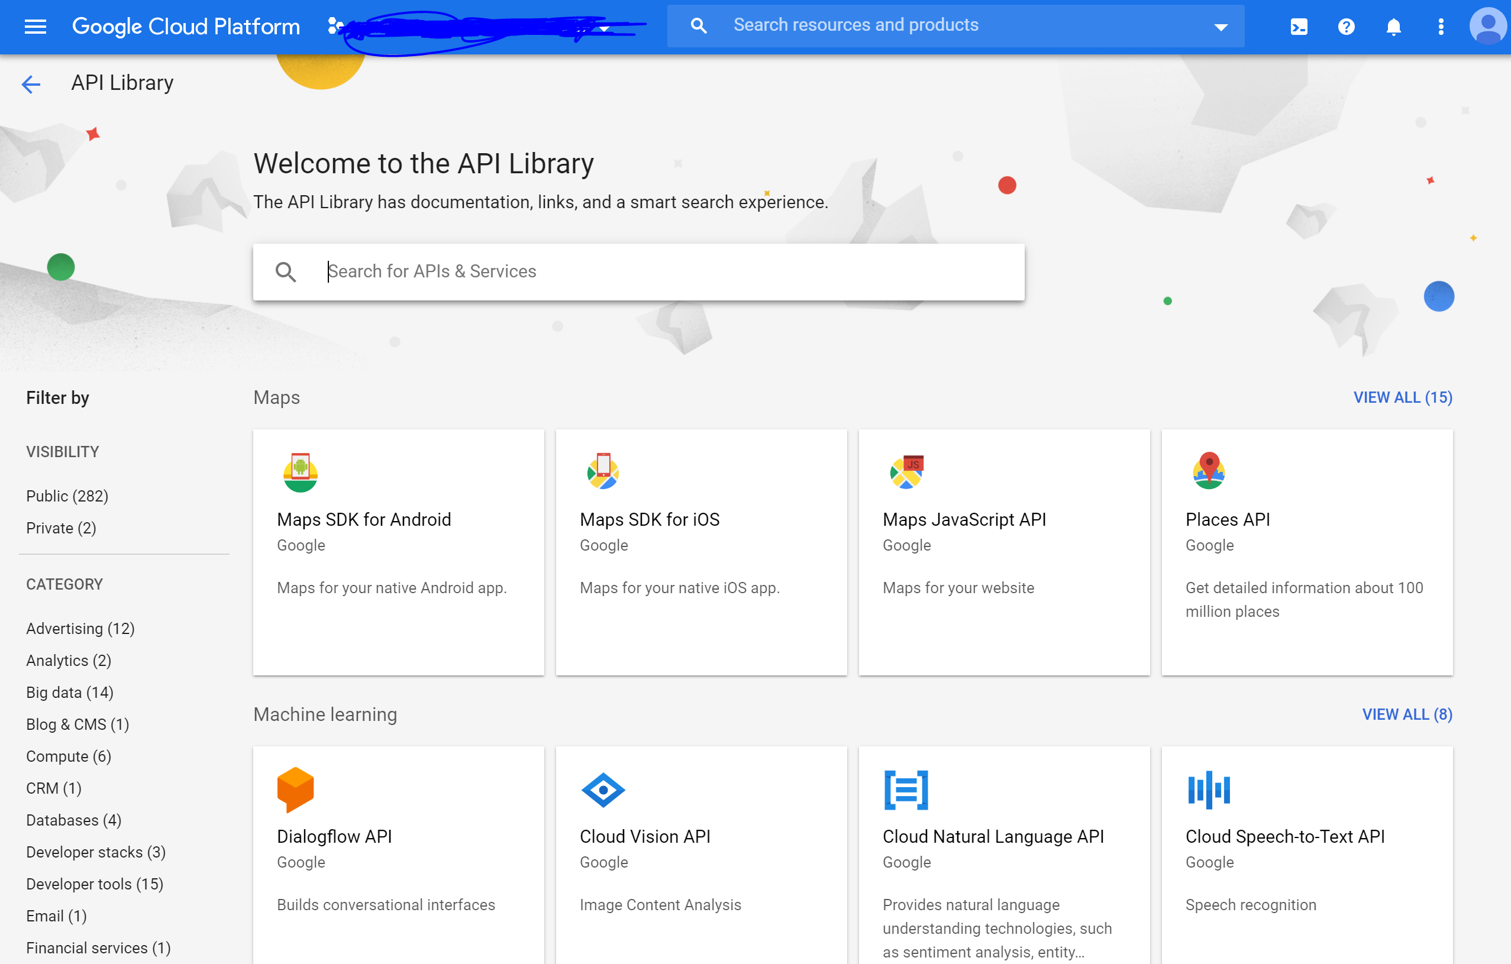Click the Dialogflow API orange icon
The height and width of the screenshot is (964, 1511).
(x=295, y=790)
